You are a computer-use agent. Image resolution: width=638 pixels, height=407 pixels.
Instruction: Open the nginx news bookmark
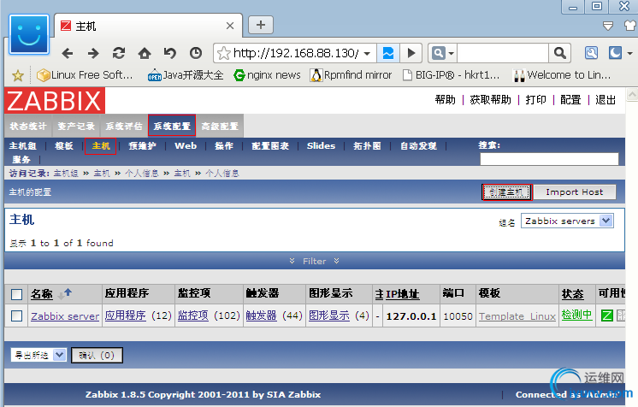pyautogui.click(x=268, y=75)
